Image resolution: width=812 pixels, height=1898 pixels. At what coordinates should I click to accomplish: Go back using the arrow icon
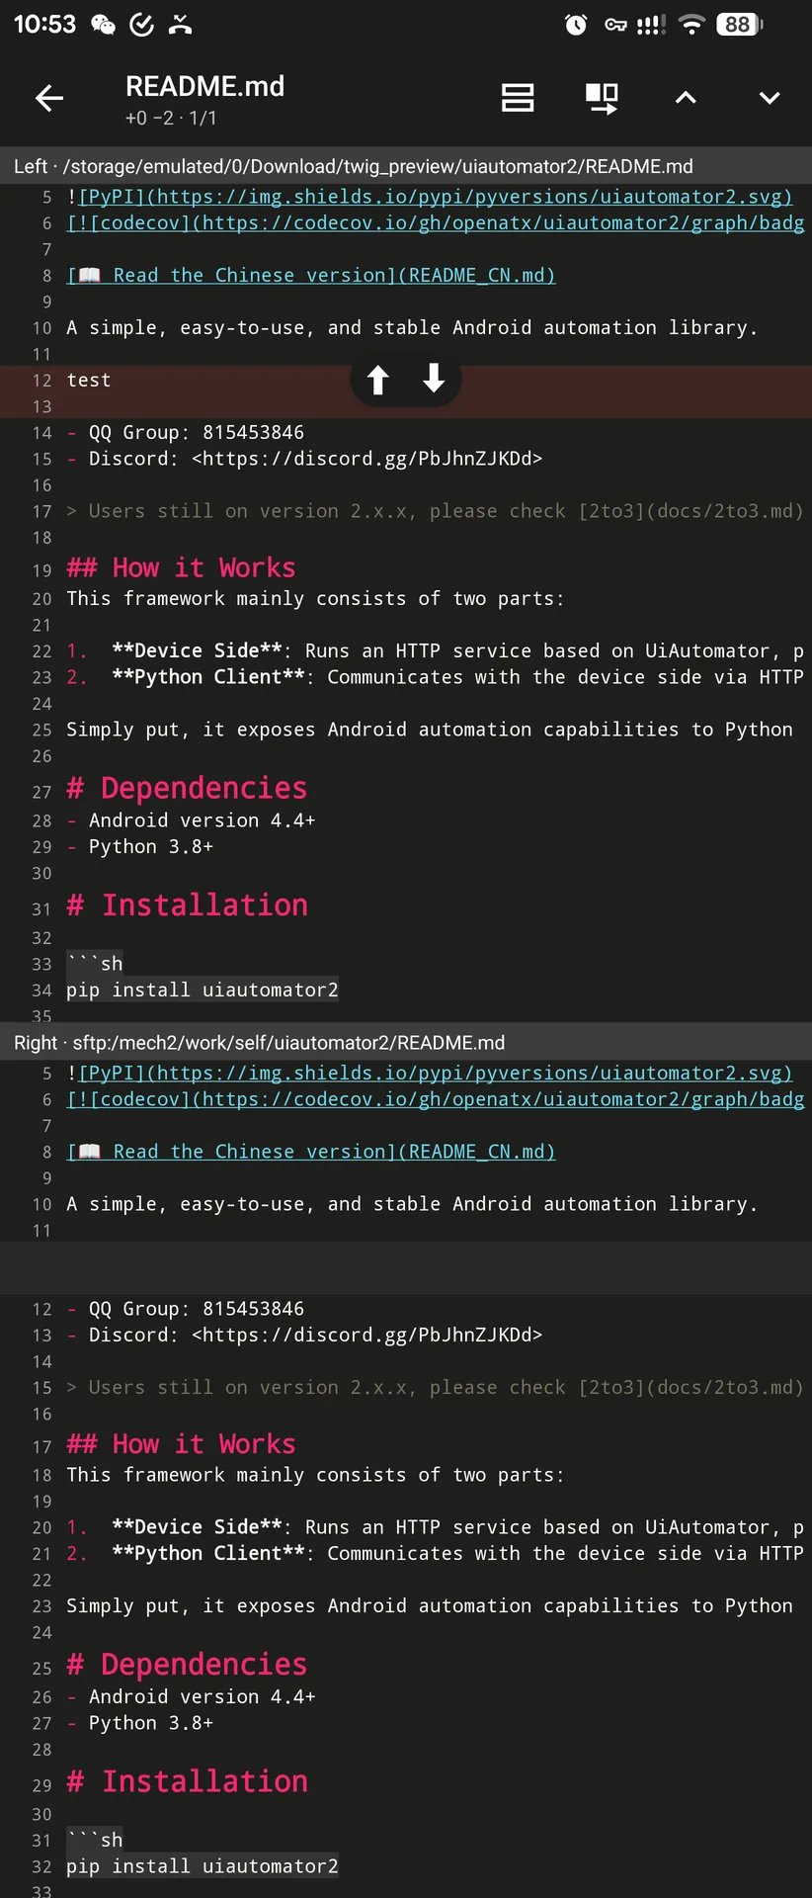(x=49, y=98)
